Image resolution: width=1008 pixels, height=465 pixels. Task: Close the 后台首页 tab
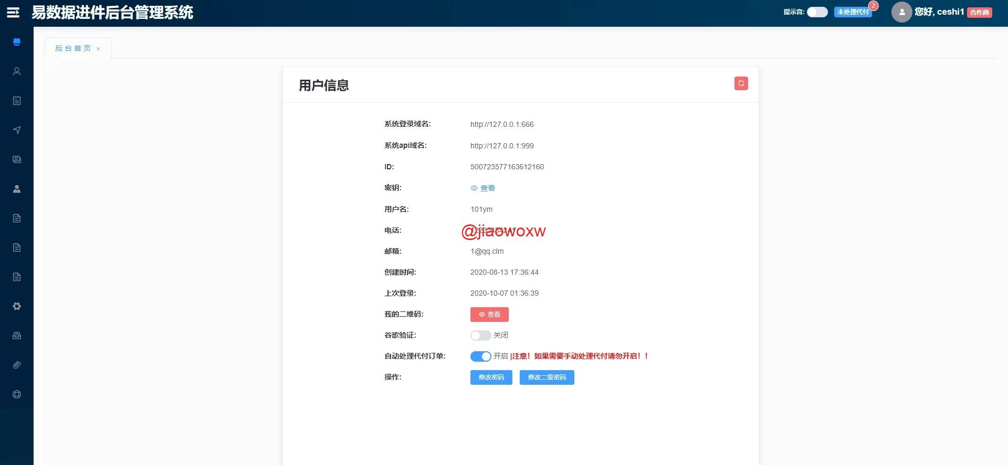tap(98, 49)
